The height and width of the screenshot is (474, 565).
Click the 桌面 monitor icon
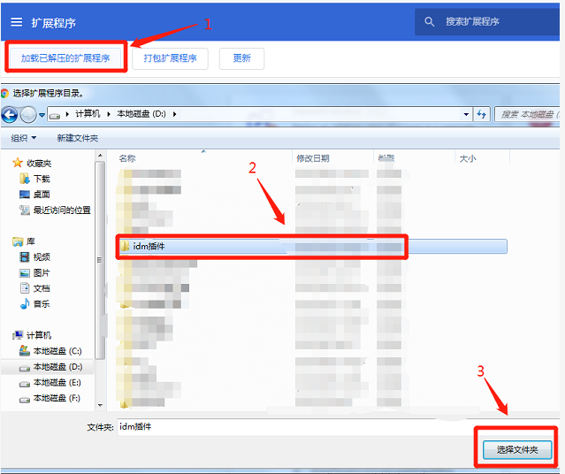click(x=25, y=195)
